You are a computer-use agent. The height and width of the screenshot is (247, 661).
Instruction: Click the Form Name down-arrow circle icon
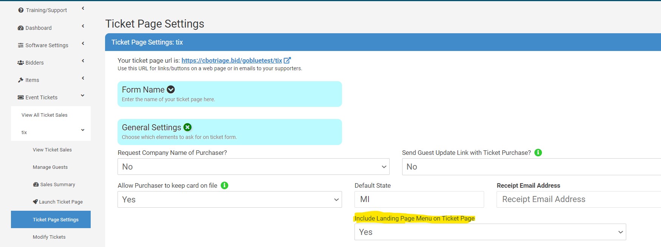click(x=171, y=90)
